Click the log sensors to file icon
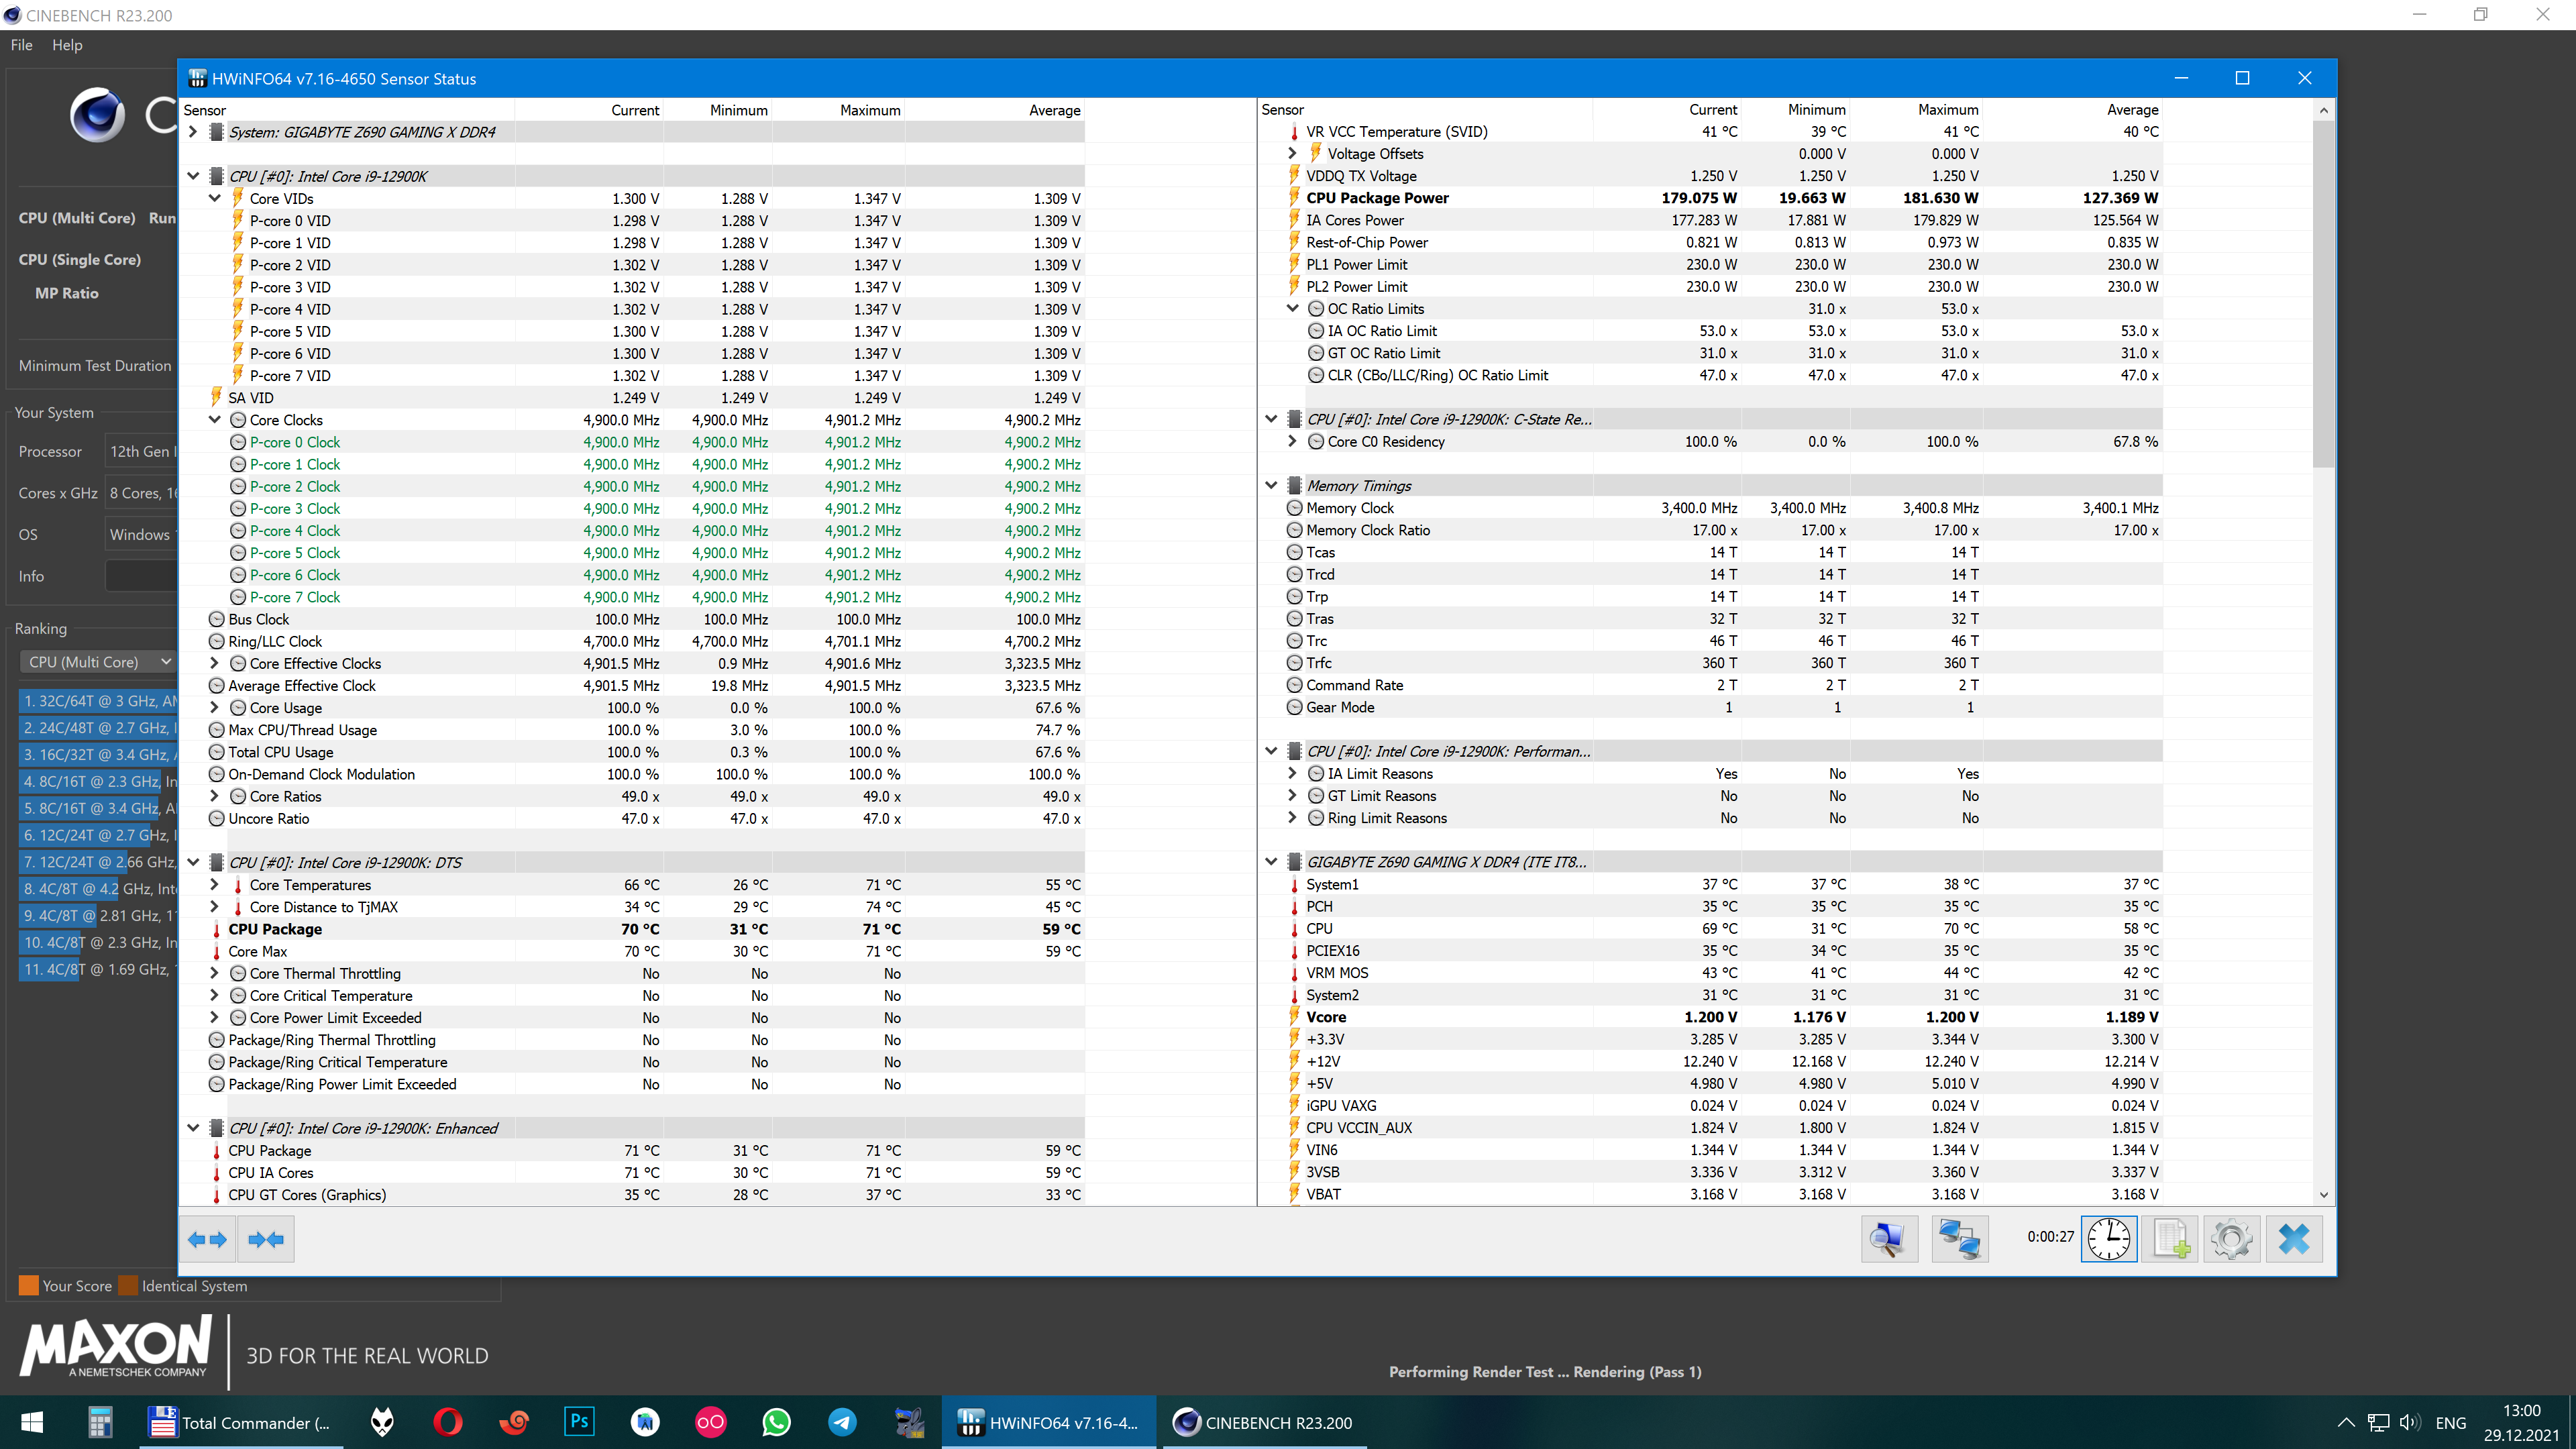Viewport: 2576px width, 1449px height. coord(2170,1239)
